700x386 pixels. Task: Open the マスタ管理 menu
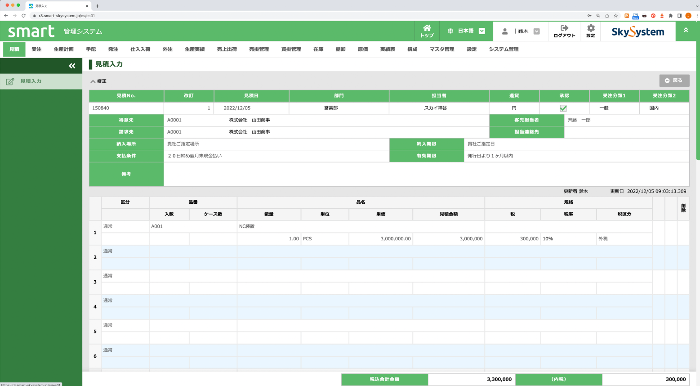coord(442,49)
